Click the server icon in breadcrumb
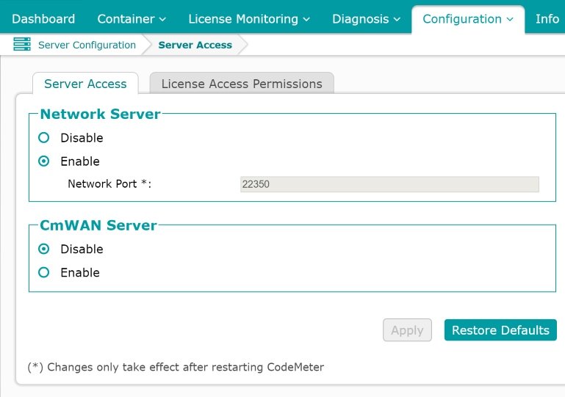Image resolution: width=565 pixels, height=397 pixels. (22, 45)
